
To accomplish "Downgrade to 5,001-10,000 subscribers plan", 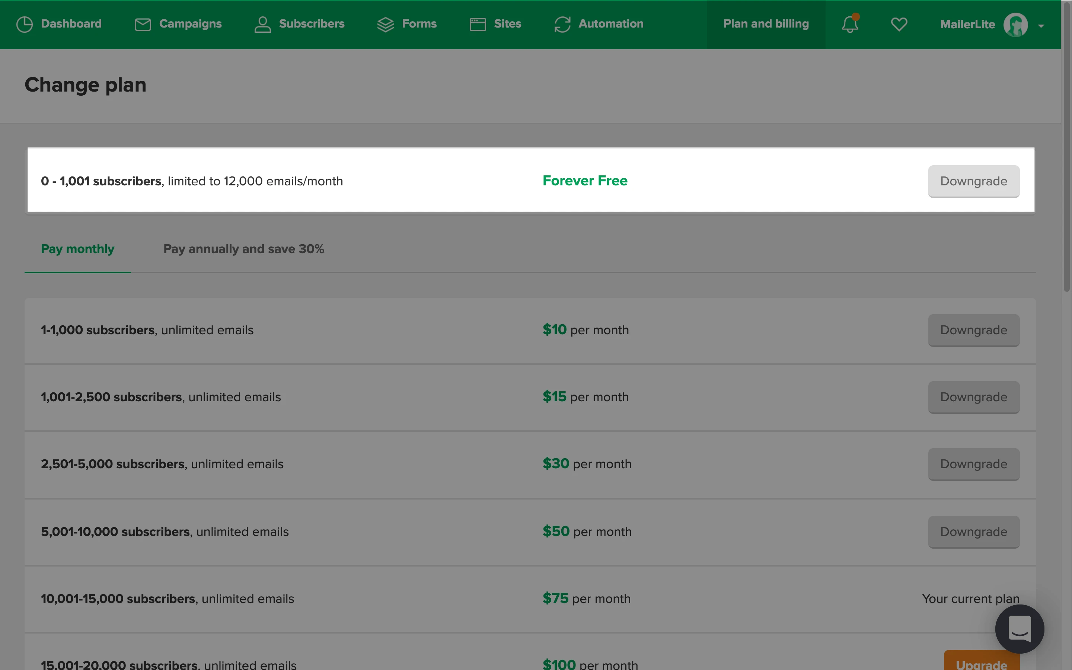I will (x=974, y=532).
